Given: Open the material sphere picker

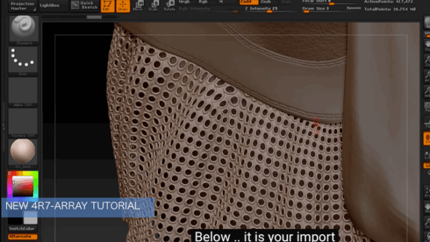Looking at the screenshot, I should (23, 153).
